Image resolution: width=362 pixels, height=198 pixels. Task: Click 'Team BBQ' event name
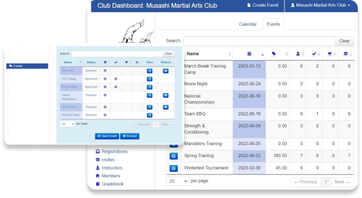point(195,114)
